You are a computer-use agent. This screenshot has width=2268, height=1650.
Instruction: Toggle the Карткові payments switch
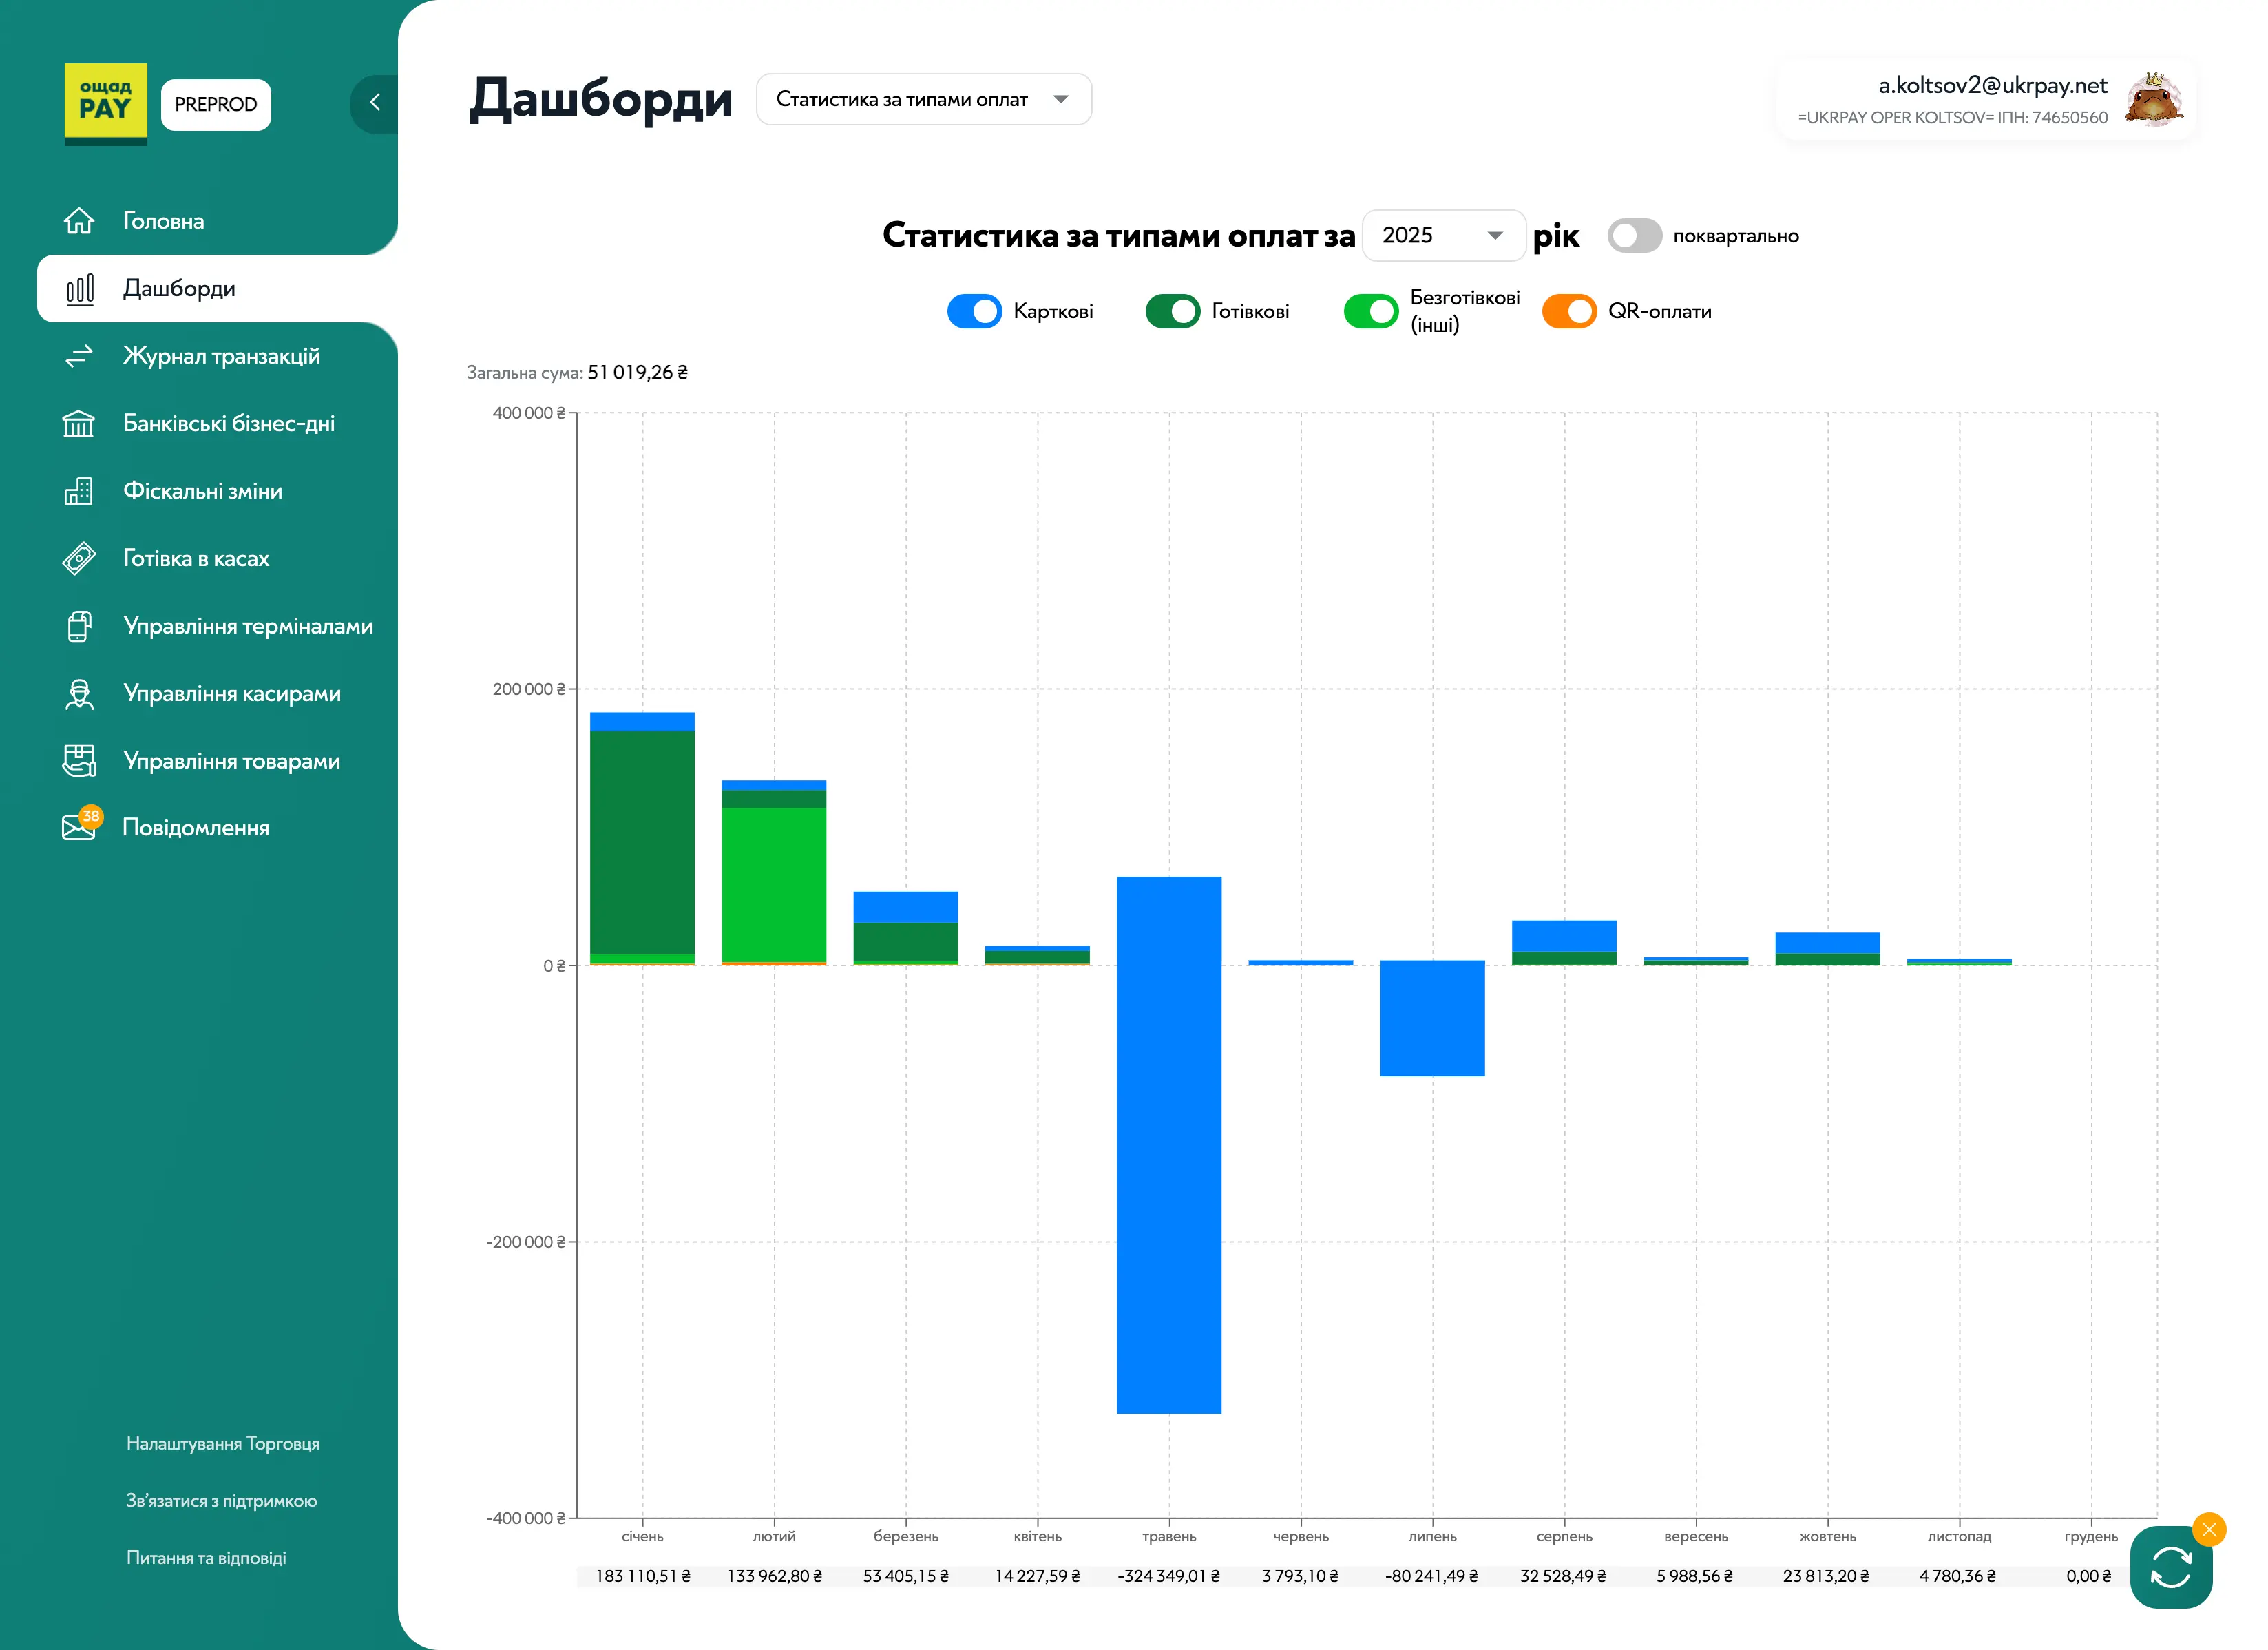click(x=973, y=312)
